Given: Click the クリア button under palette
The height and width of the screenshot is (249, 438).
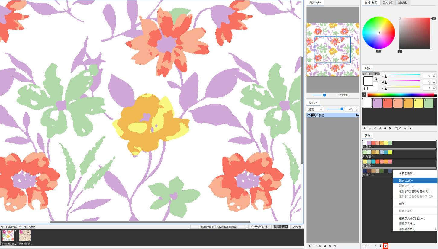Looking at the screenshot, I should [x=398, y=128].
